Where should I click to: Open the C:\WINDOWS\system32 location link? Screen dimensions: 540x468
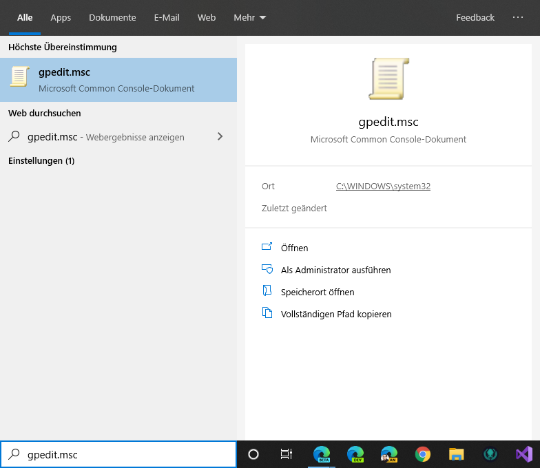tap(383, 187)
